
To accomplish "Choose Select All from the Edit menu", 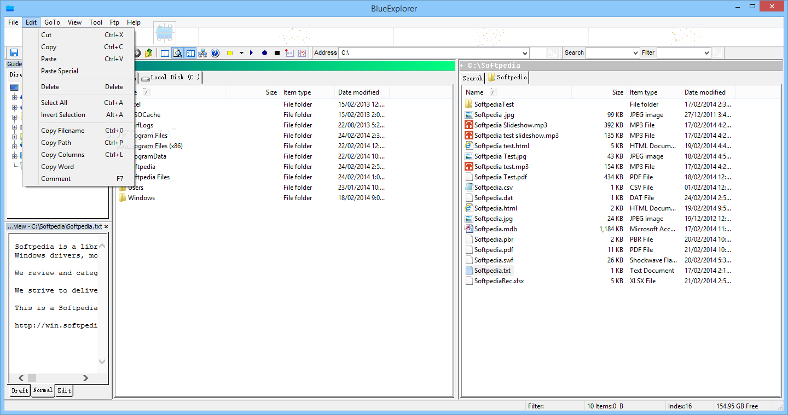I will click(78, 103).
